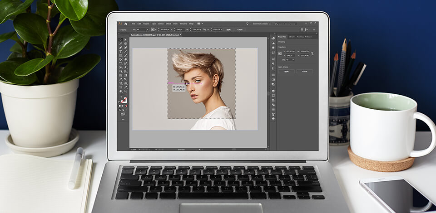Set reference point in Properties Transform
The height and width of the screenshot is (213, 436).
(x=280, y=53)
